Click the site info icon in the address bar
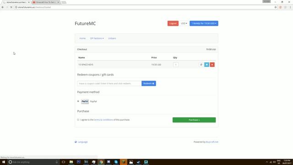Image resolution: width=293 pixels, height=165 pixels. coord(16,7)
